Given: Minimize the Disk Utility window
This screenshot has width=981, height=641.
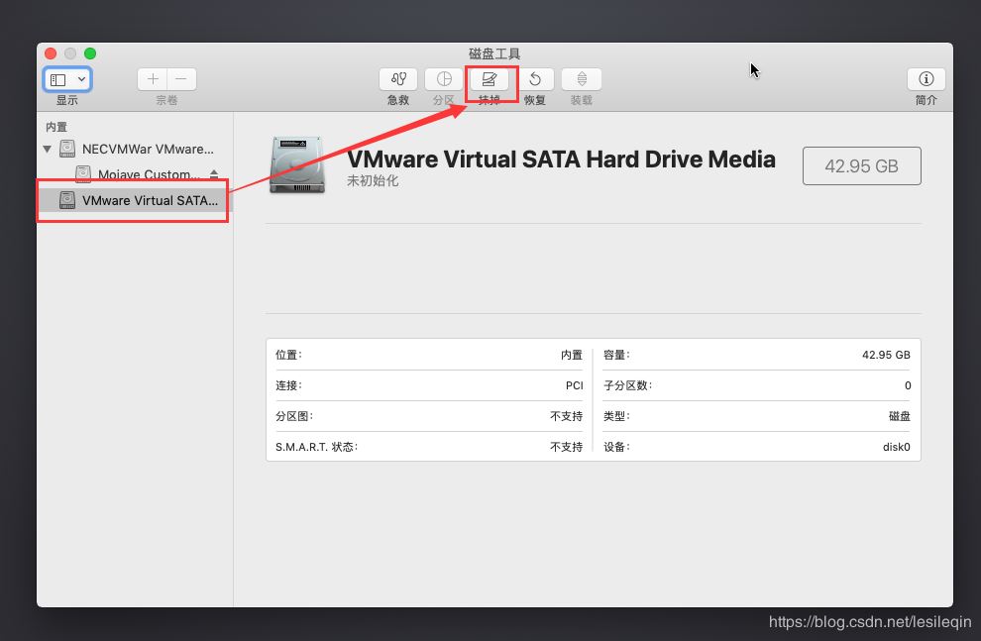Looking at the screenshot, I should pyautogui.click(x=70, y=53).
